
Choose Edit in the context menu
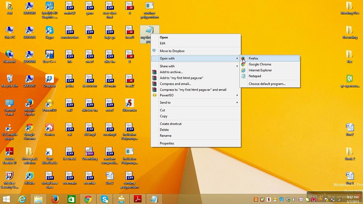tap(196, 43)
